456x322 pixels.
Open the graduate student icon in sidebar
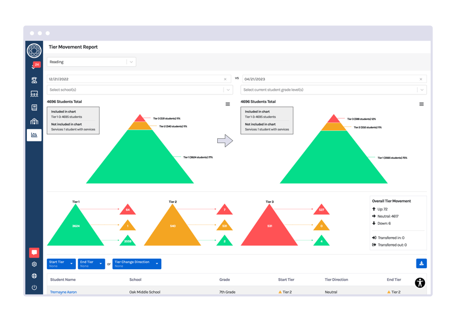pyautogui.click(x=34, y=80)
